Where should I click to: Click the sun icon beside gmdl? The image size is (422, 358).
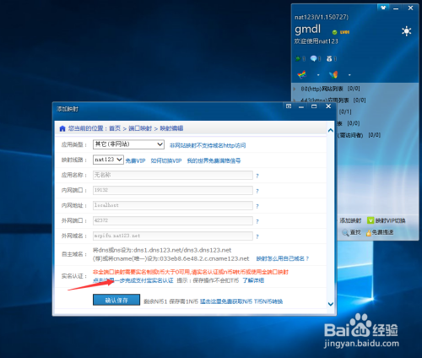click(407, 30)
